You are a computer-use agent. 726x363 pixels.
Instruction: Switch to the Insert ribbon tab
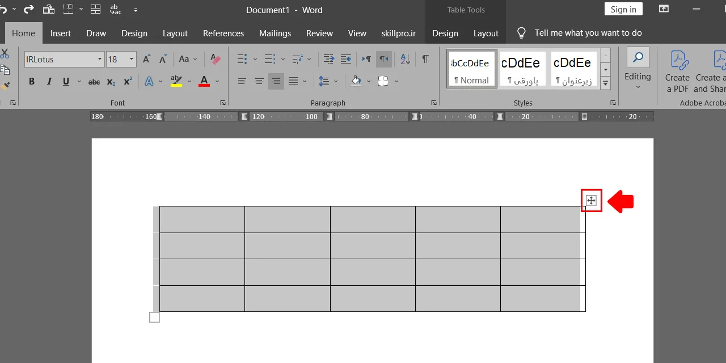pyautogui.click(x=61, y=33)
